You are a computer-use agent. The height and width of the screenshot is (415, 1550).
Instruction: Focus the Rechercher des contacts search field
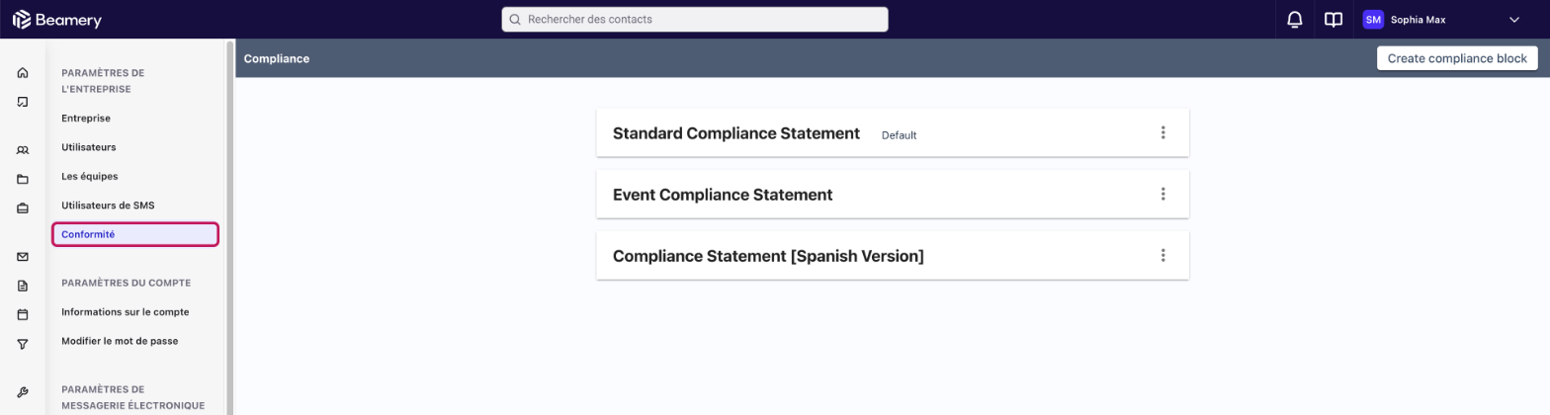(695, 20)
